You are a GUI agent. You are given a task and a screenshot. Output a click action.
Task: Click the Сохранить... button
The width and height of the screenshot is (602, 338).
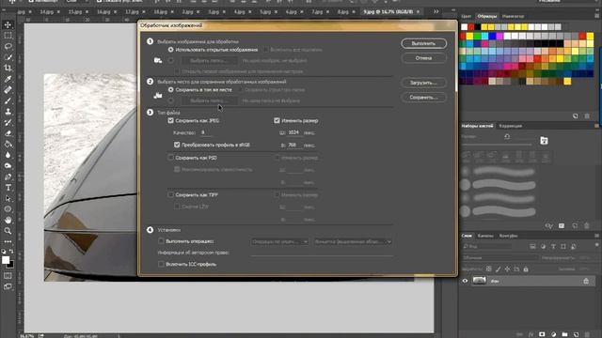click(424, 98)
